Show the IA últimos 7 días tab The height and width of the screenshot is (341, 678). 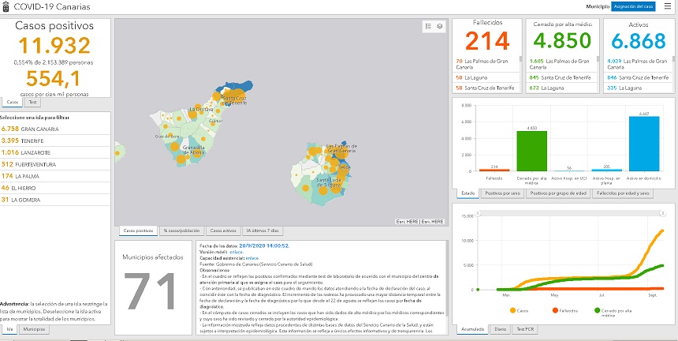pos(263,230)
